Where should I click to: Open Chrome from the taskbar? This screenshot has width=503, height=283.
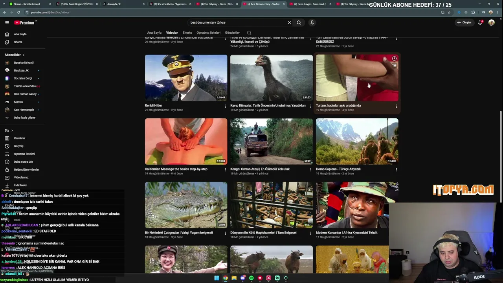[225, 278]
